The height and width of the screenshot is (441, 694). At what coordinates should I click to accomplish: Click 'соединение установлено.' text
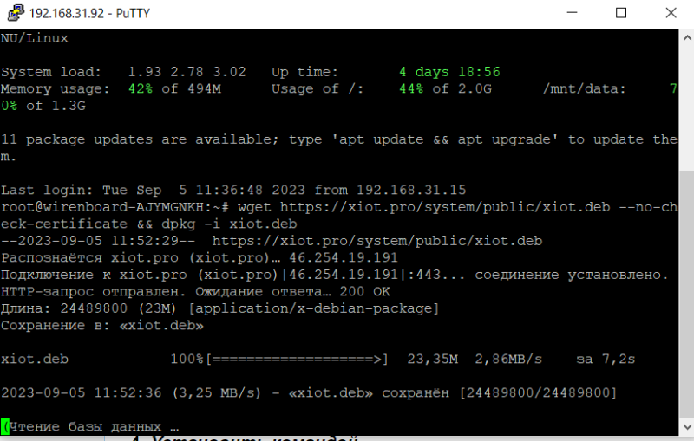click(x=571, y=275)
